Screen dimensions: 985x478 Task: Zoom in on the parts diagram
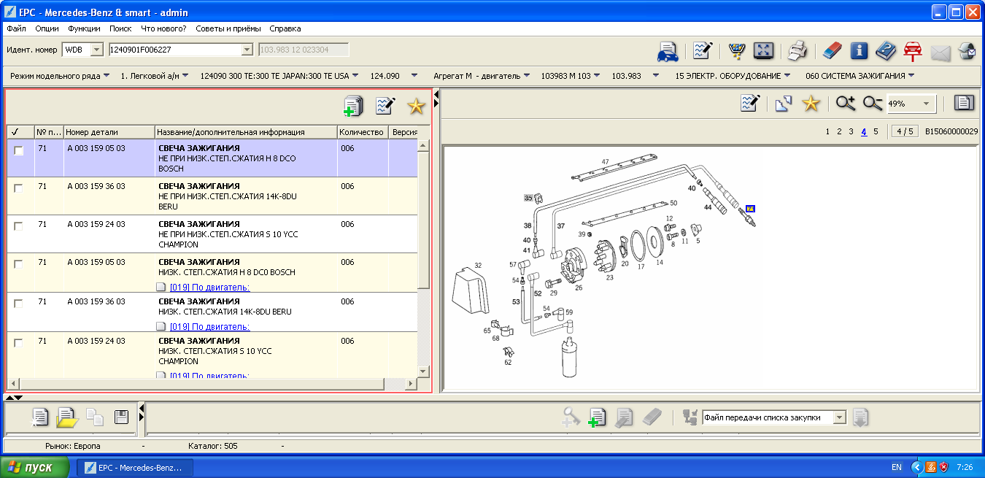tap(846, 104)
